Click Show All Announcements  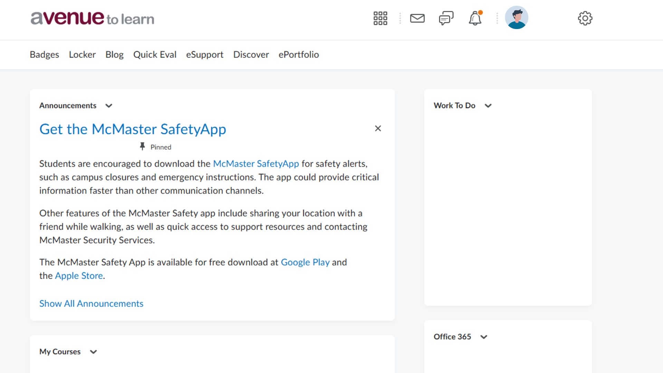pyautogui.click(x=91, y=304)
